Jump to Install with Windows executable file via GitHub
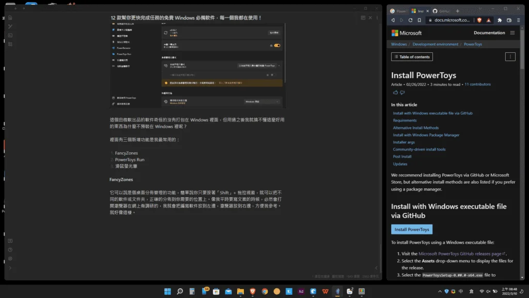 click(x=432, y=113)
